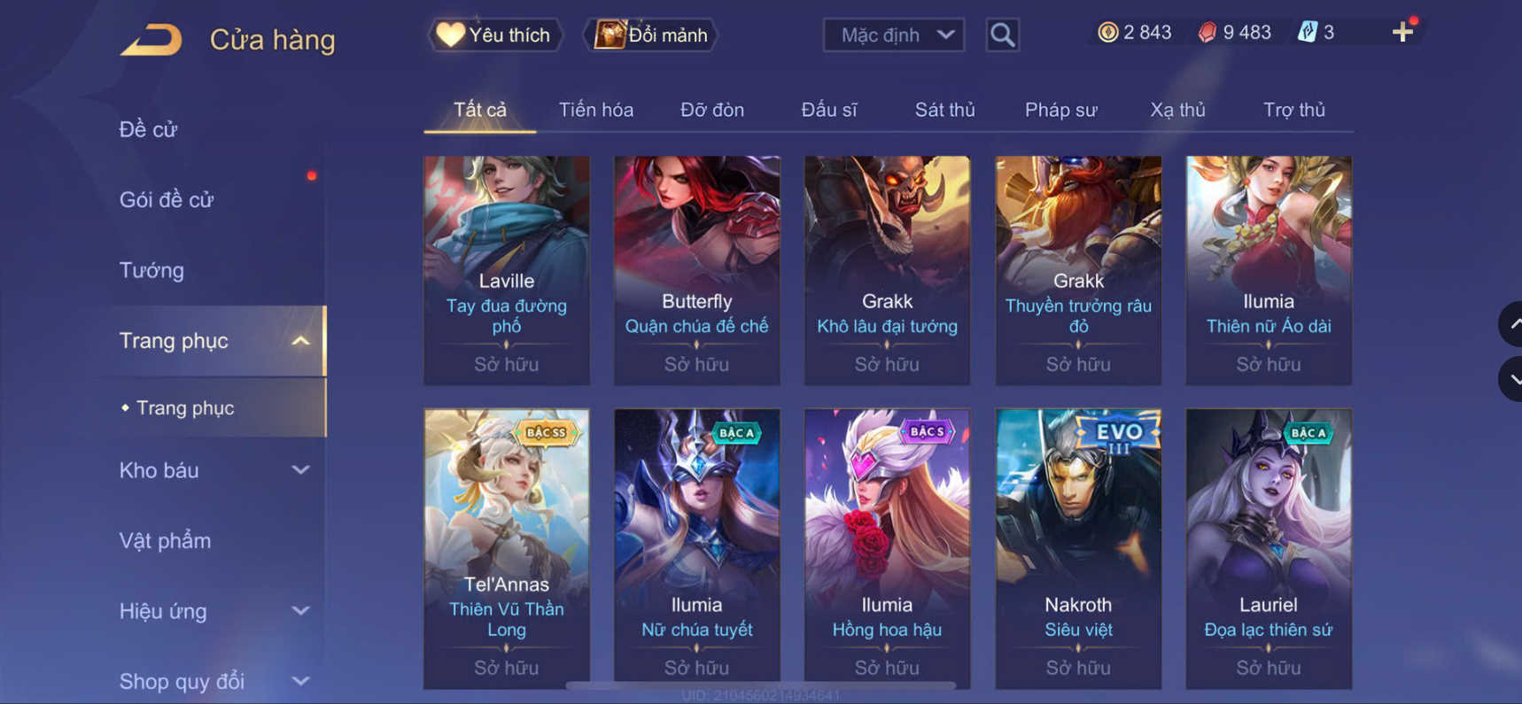Switch to the Sát thủ tab

pos(944,110)
